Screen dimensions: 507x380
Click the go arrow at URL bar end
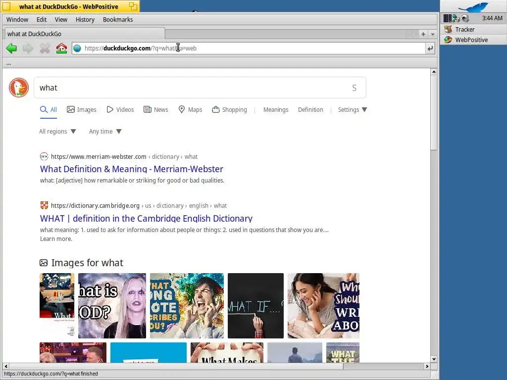point(430,48)
